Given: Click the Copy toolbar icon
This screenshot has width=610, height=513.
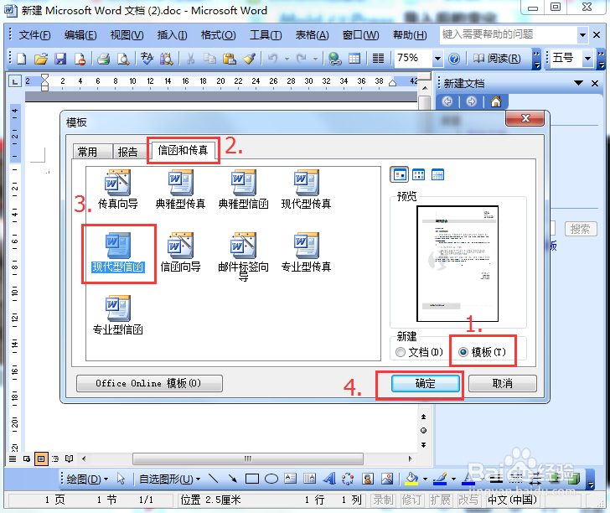Looking at the screenshot, I should tap(210, 59).
